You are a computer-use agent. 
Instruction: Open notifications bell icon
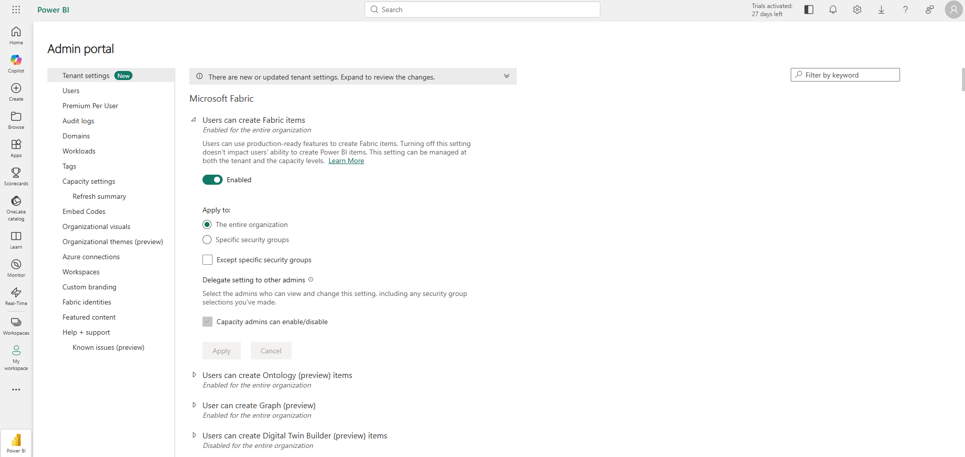pyautogui.click(x=833, y=10)
